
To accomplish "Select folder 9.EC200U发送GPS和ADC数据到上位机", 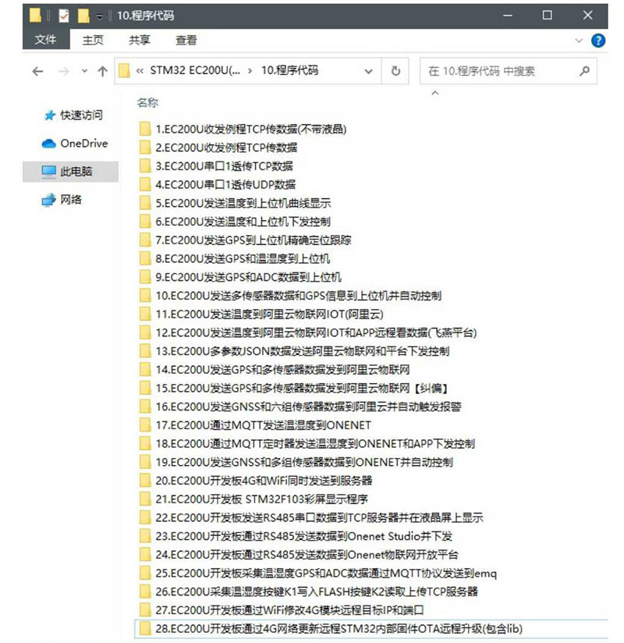I will [x=249, y=277].
